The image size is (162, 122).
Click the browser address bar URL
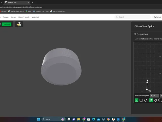coord(21,7)
